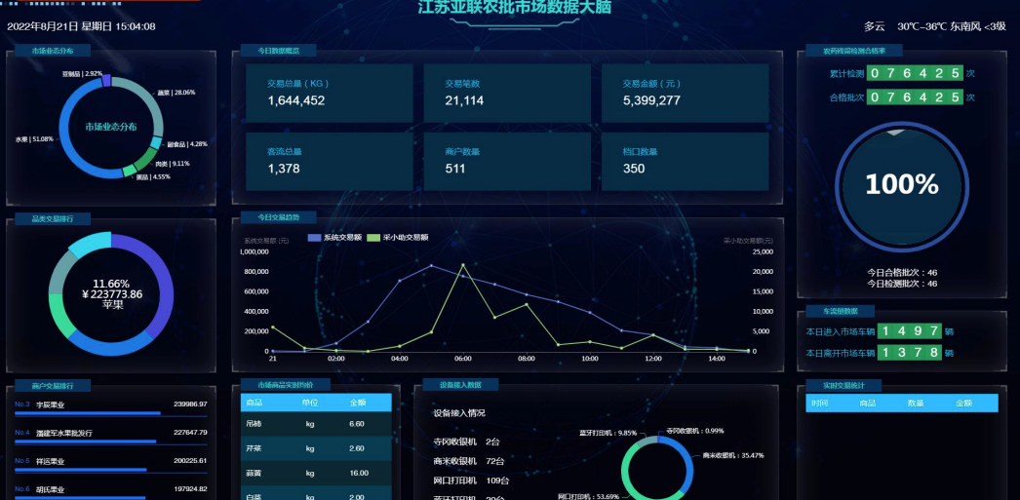Select the 市场业态分布 panel title tab

tap(53, 51)
